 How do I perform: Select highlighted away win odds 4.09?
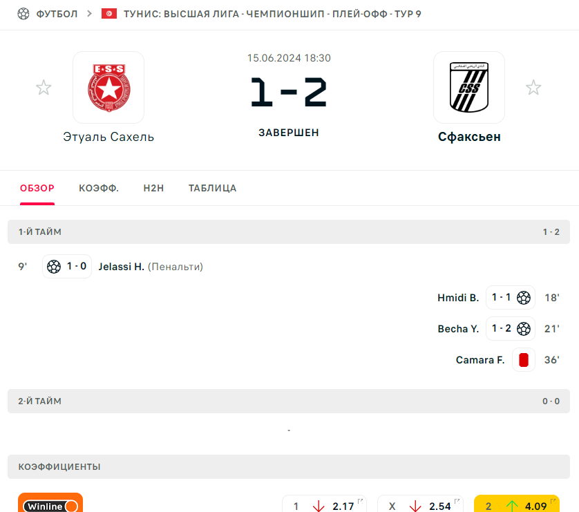pos(517,504)
